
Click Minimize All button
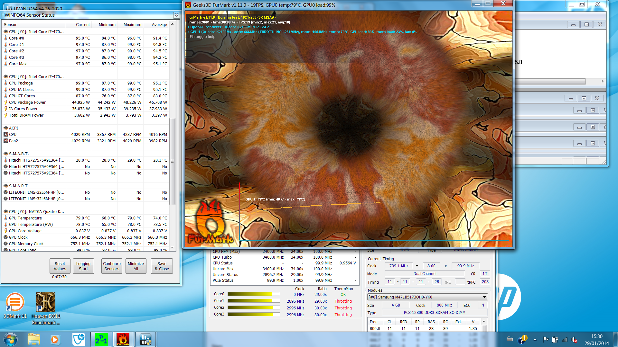tap(136, 266)
